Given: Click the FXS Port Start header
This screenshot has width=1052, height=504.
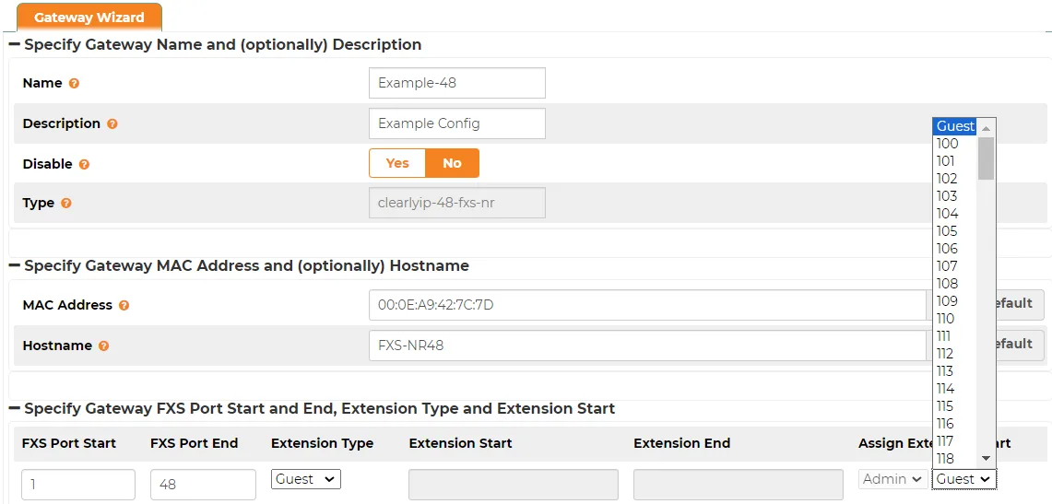Looking at the screenshot, I should pos(69,444).
